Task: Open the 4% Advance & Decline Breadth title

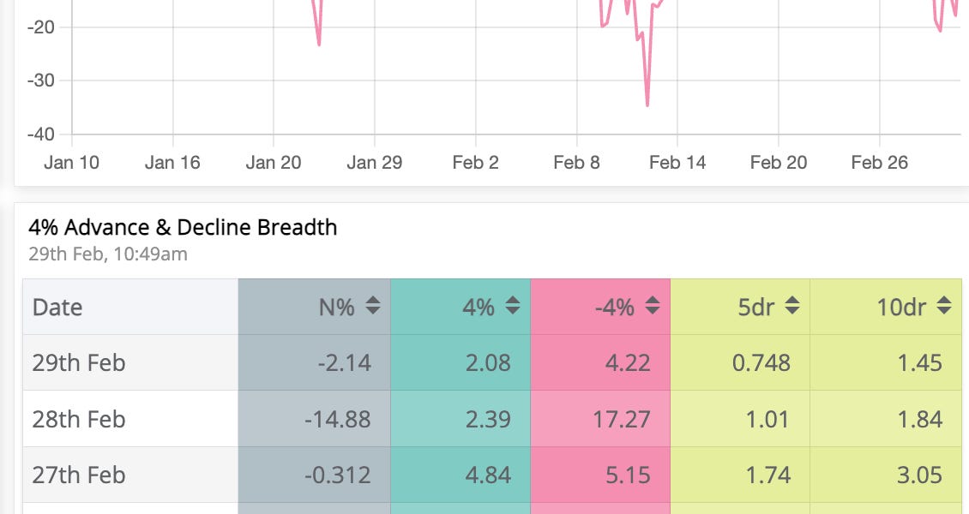Action: pyautogui.click(x=183, y=227)
